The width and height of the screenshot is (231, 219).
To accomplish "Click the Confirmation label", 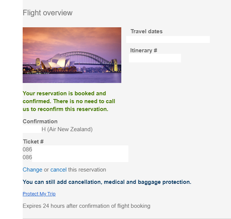I will point(40,121).
